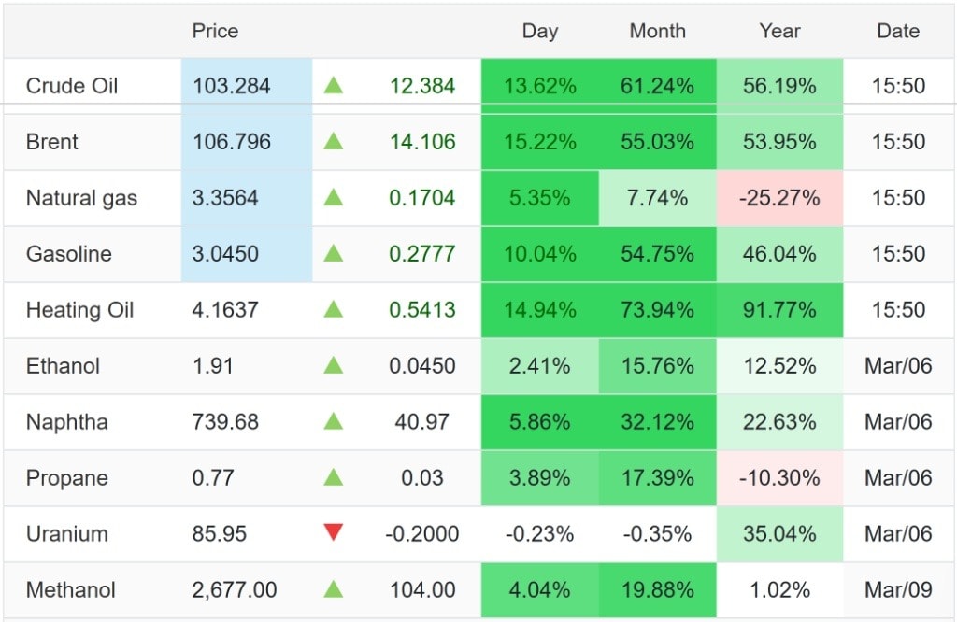
Task: Select the Year column header
Action: tap(779, 31)
